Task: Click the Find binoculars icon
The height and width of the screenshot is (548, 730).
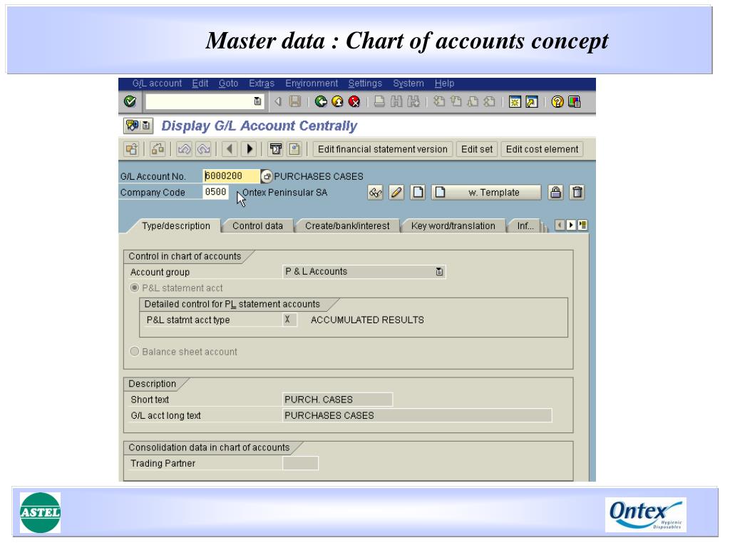Action: coord(396,101)
